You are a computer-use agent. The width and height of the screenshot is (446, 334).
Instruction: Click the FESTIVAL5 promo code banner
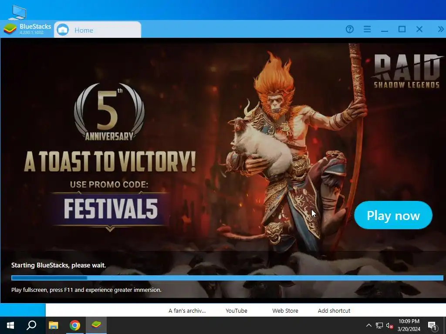pos(110,209)
